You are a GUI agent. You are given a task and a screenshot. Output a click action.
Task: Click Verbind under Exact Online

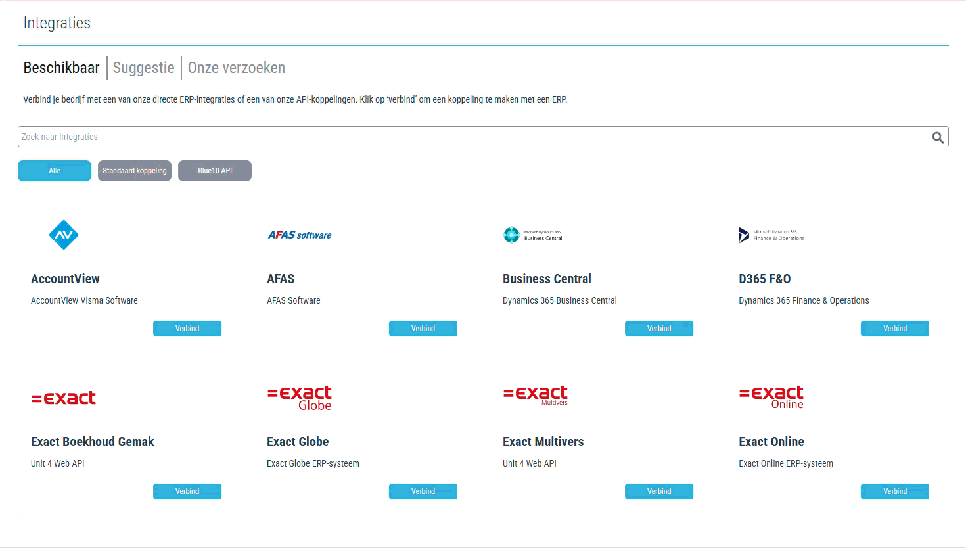click(895, 491)
